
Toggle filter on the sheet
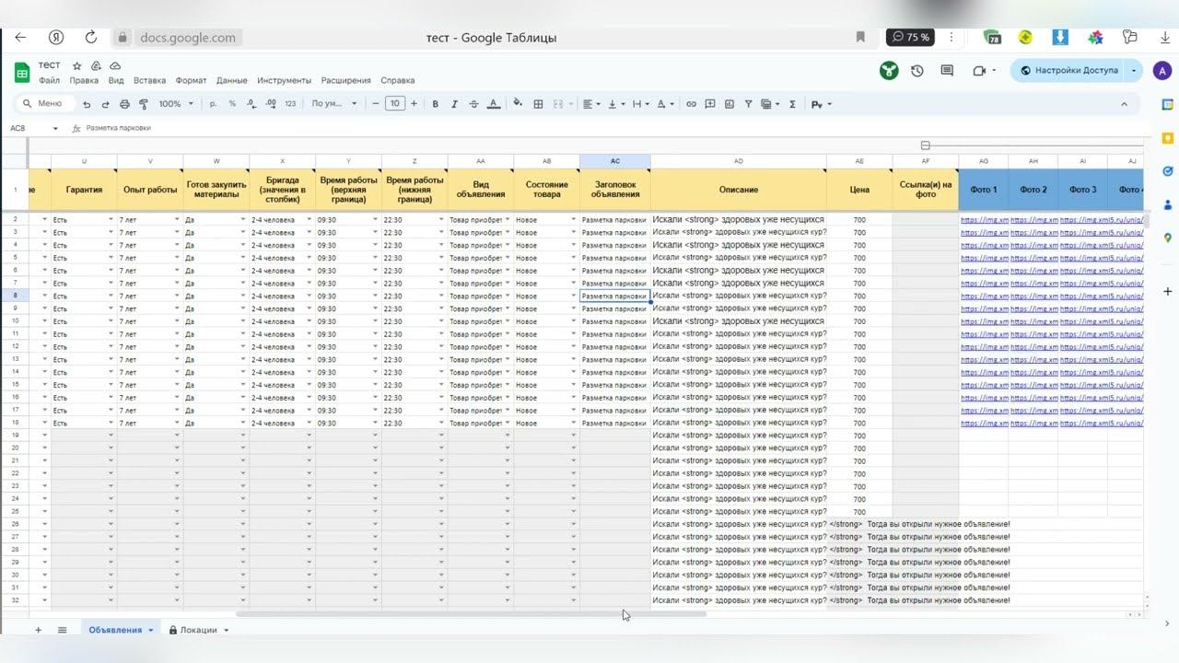click(x=748, y=104)
